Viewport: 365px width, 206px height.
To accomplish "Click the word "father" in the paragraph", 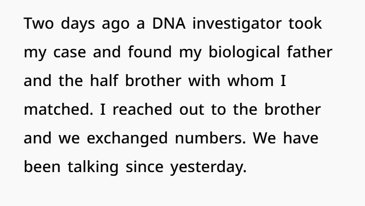I will coord(310,52).
